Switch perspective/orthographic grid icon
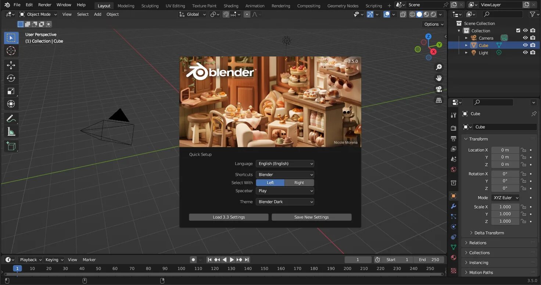This screenshot has width=541, height=285. (x=439, y=100)
